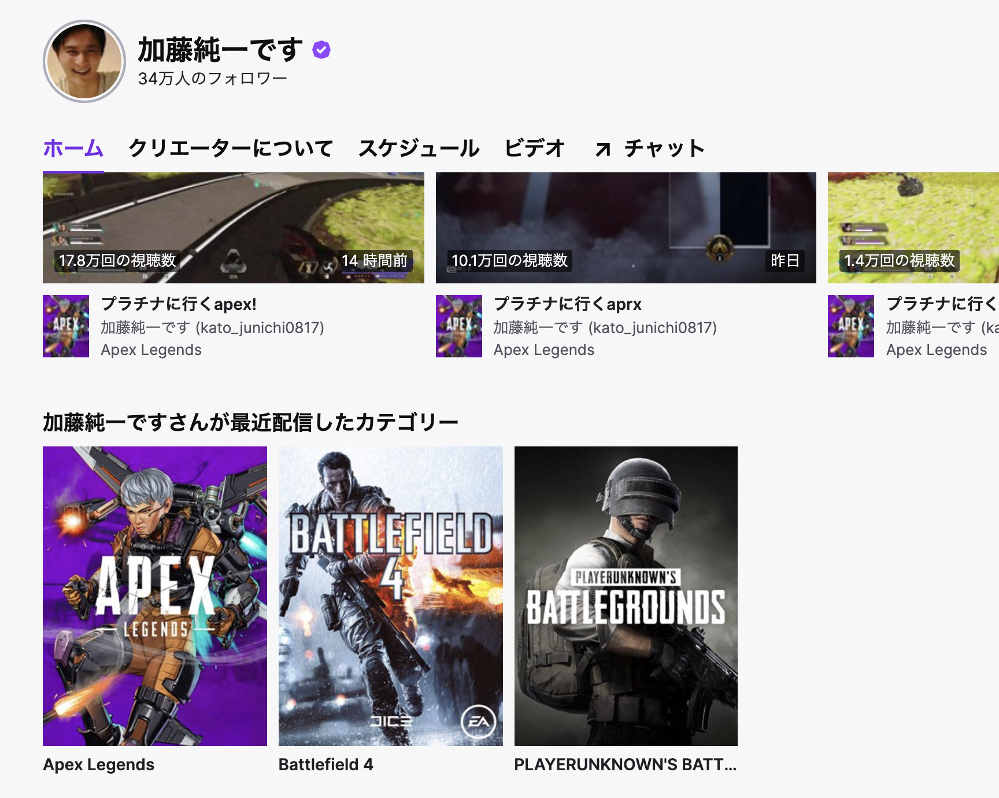Click the 加藤純一ですさんが最近配信したカテゴリー heading
Viewport: 999px width, 798px height.
(250, 423)
